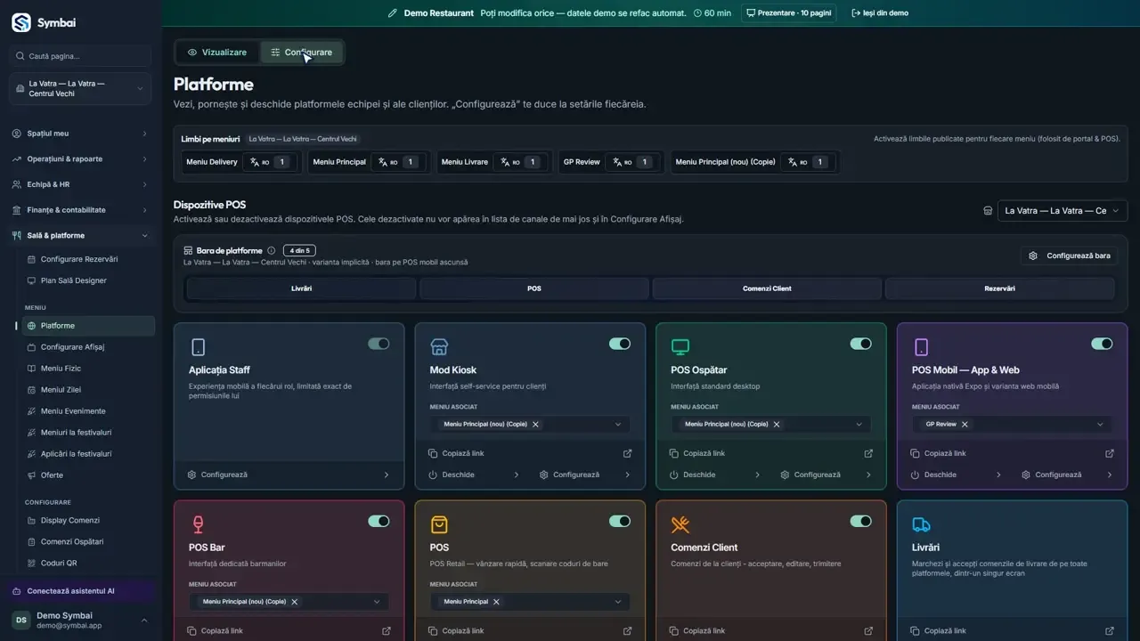Turn off the POS Ospătar switch
The width and height of the screenshot is (1140, 641).
coord(860,344)
